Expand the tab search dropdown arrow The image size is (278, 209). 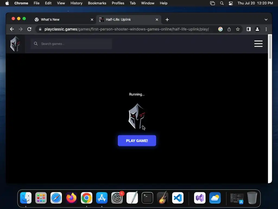coord(266,20)
